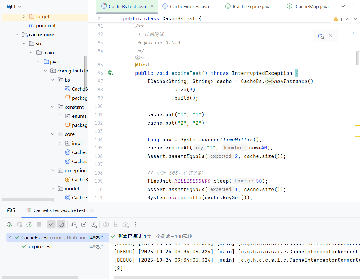Click the collapse all tests icon
This screenshot has height=279, width=360.
(84, 224)
